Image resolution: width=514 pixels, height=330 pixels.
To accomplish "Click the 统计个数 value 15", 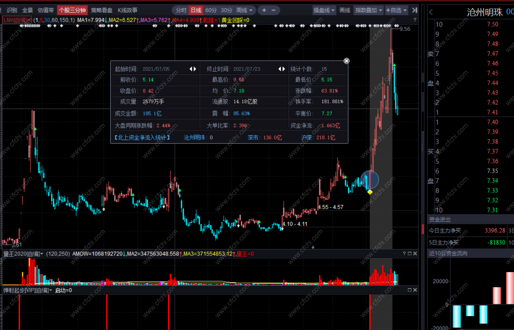I will [x=324, y=69].
